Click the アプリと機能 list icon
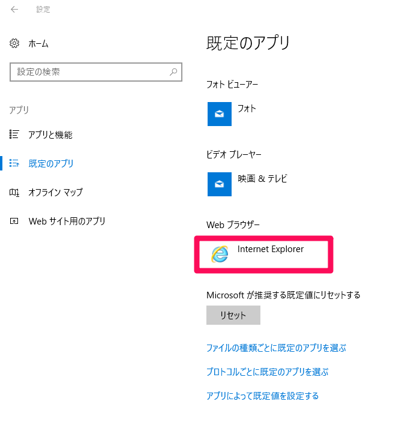 coord(14,134)
